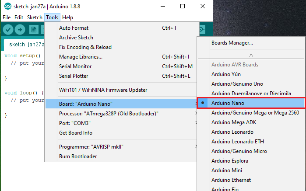Select Arduino Leonardo board

(x=251, y=132)
